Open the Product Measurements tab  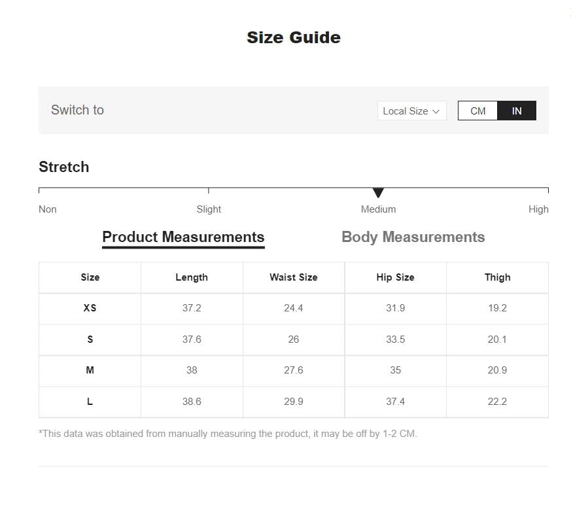(183, 237)
